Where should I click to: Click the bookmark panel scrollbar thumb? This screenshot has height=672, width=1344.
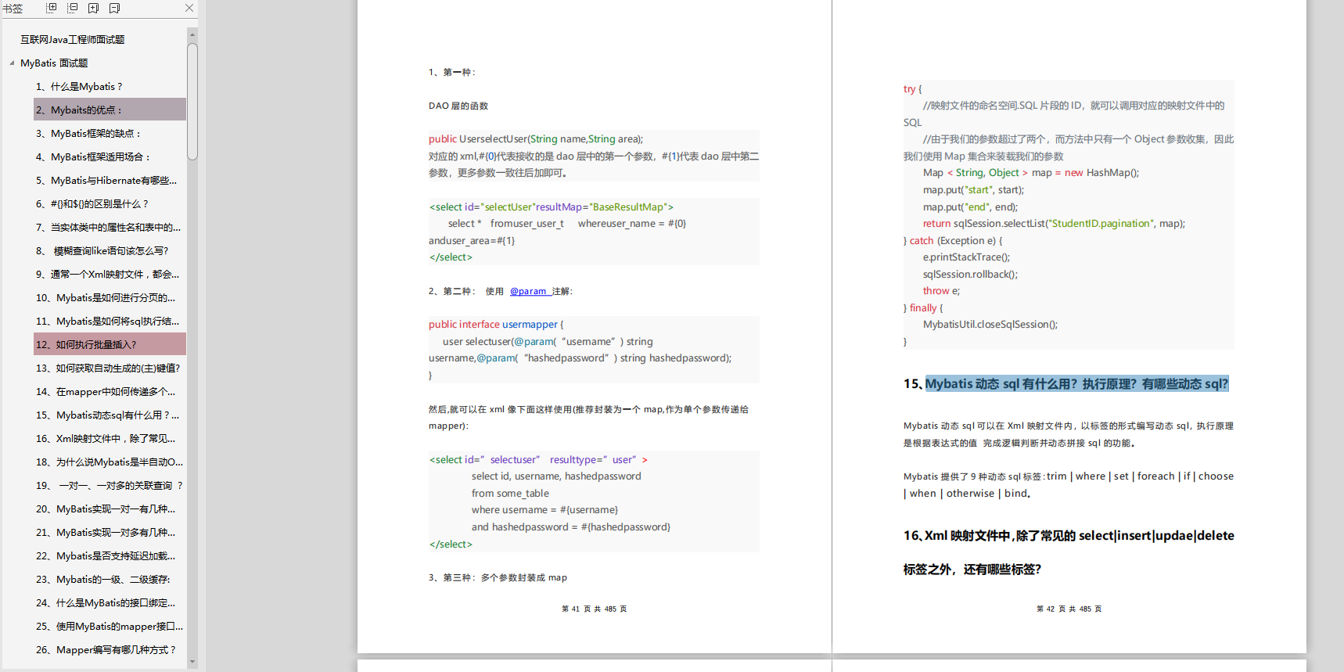tap(192, 102)
